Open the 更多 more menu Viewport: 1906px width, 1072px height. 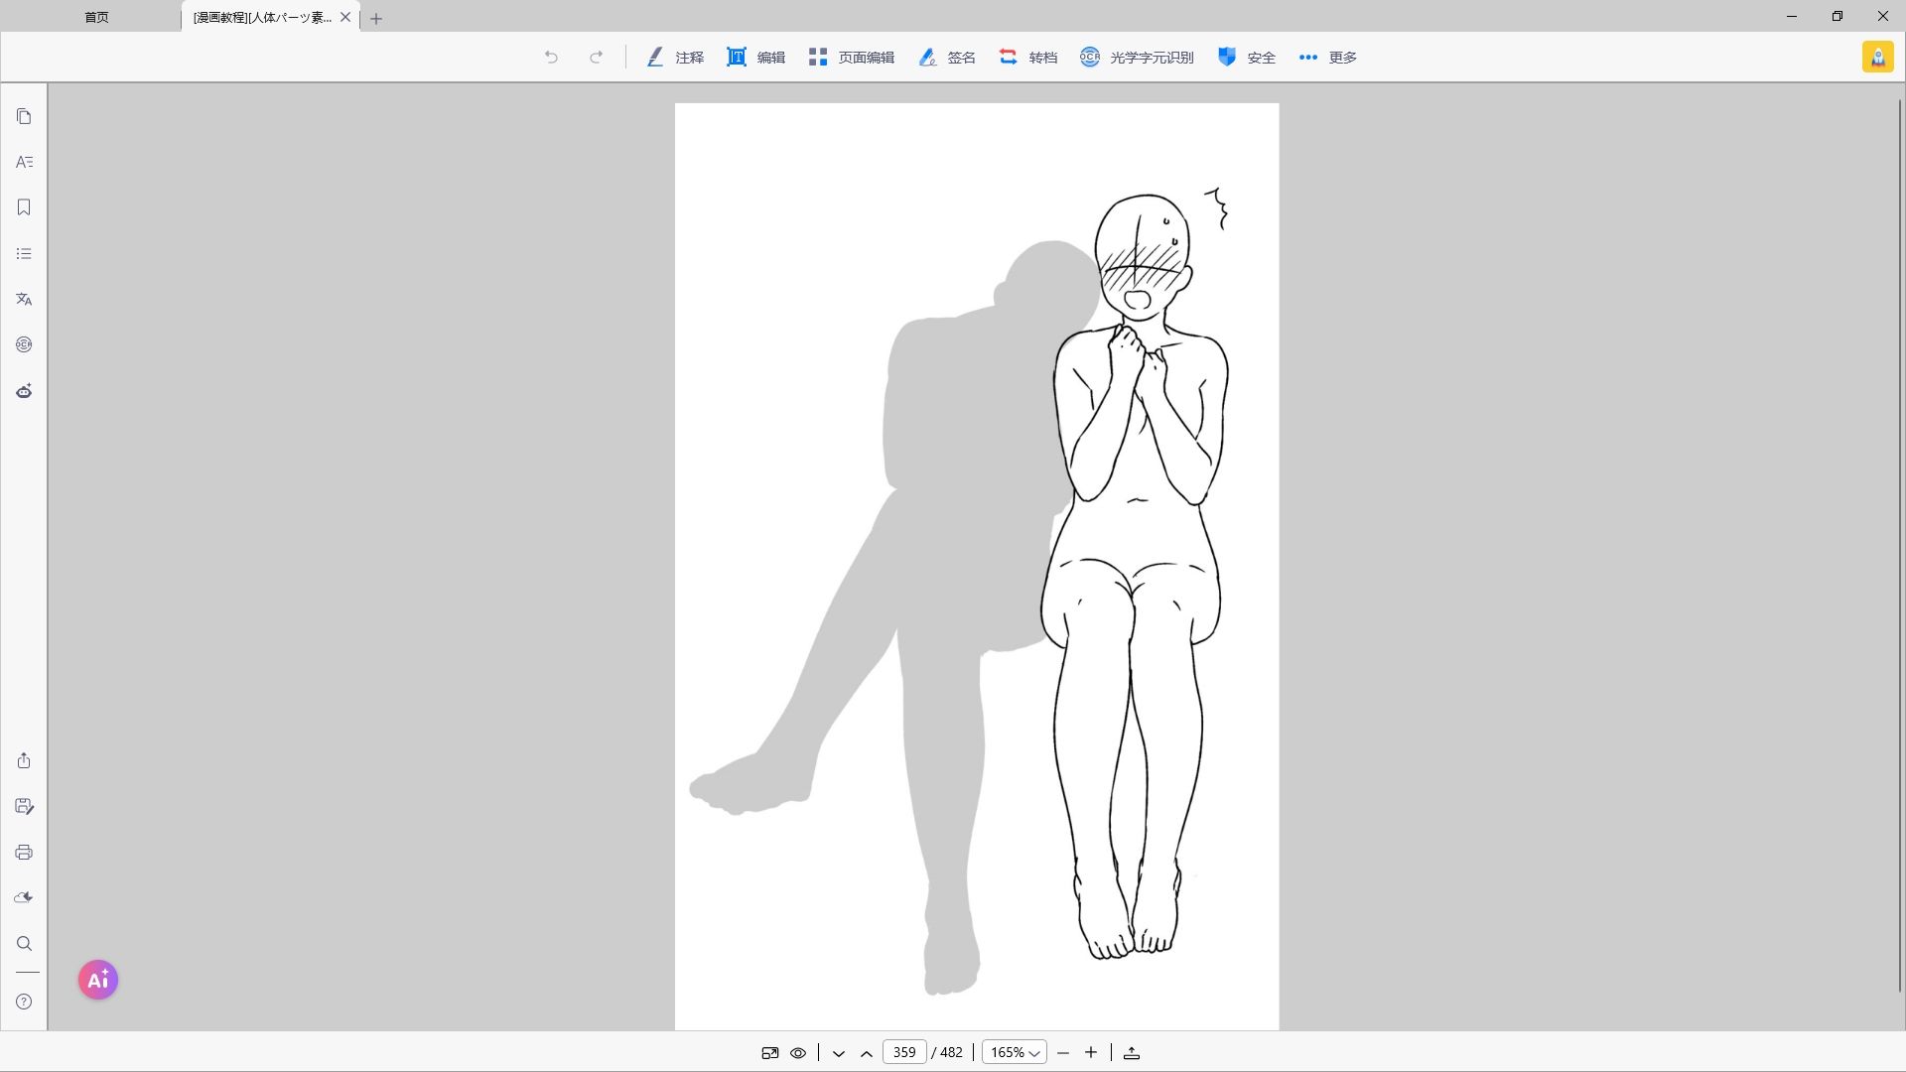tap(1327, 58)
